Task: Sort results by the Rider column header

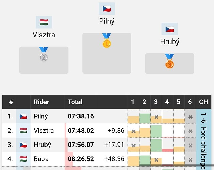Action: tap(41, 102)
